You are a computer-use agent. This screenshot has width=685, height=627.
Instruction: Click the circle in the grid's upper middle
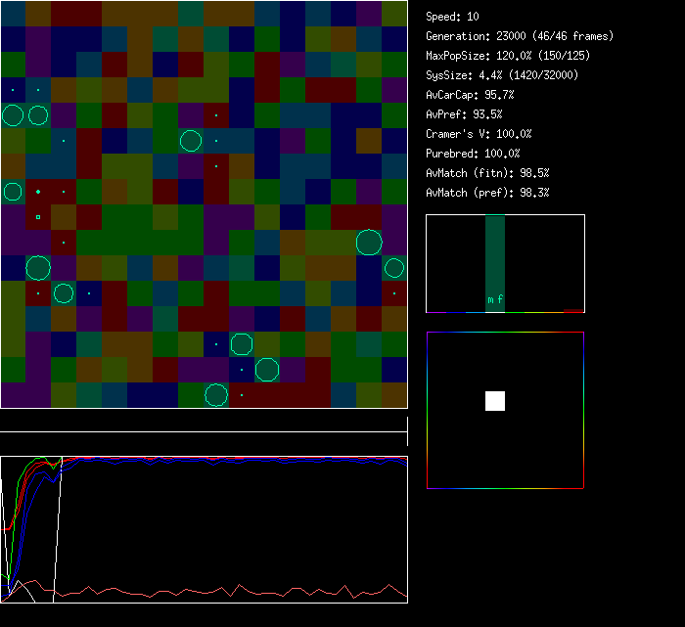191,141
